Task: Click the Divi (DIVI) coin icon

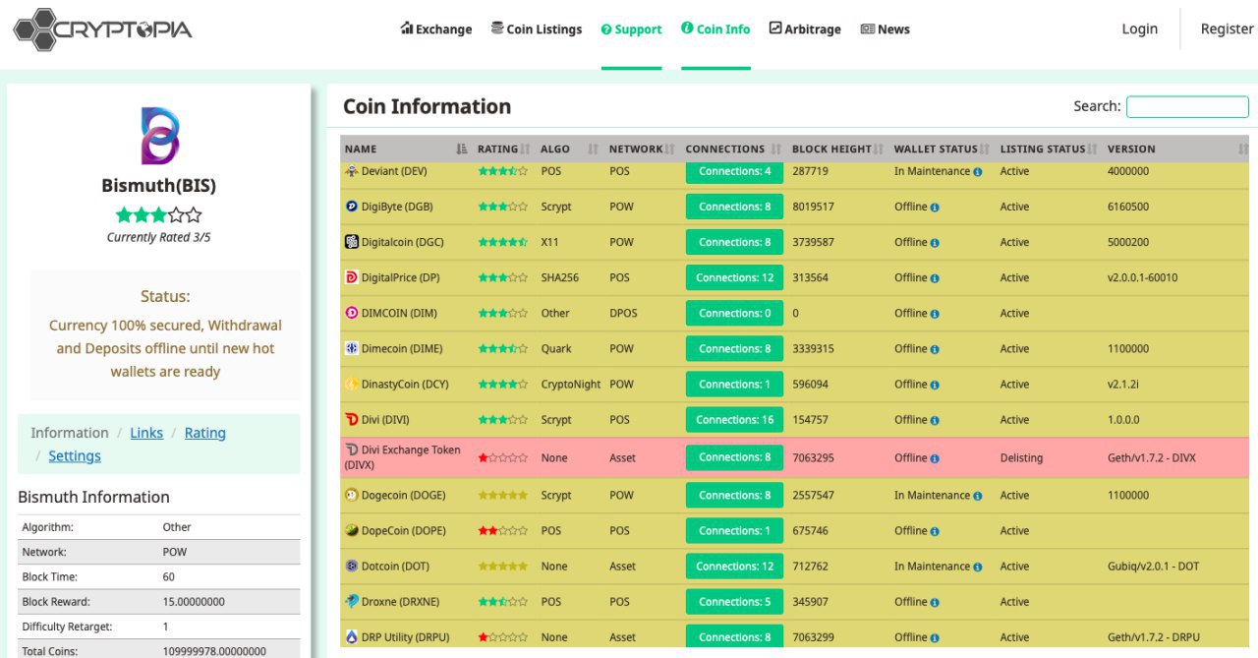Action: (352, 419)
